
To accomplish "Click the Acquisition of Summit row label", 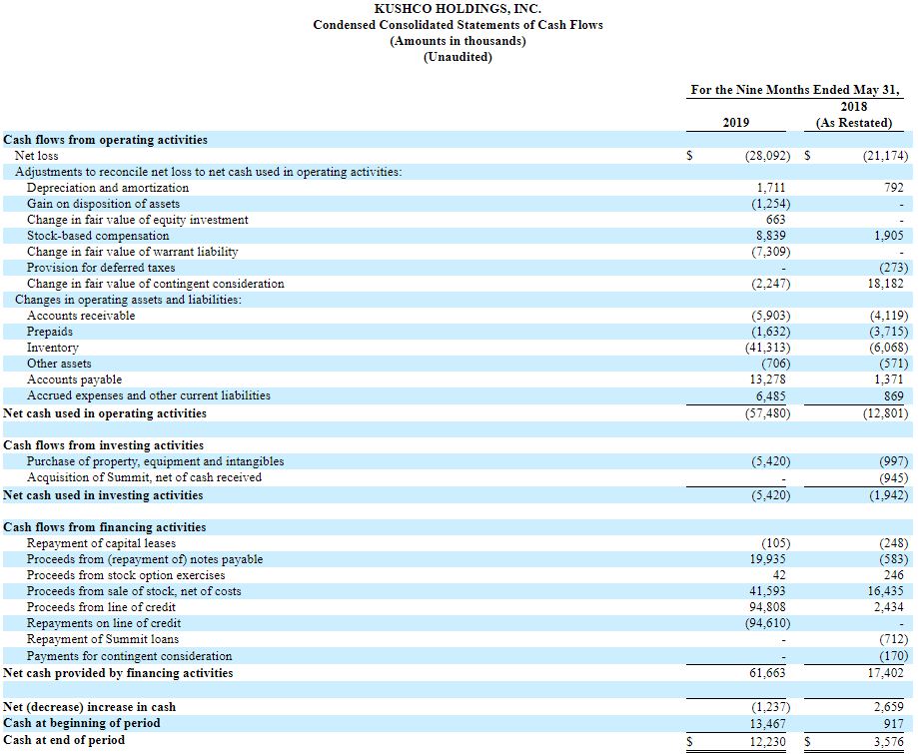I will point(144,477).
